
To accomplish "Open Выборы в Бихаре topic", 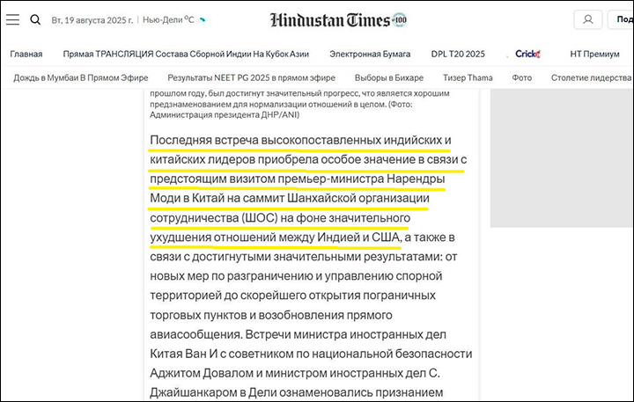I will pos(389,77).
